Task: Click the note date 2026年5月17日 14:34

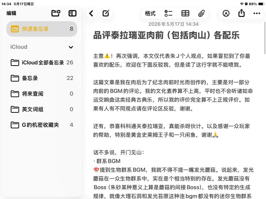Action: click(173, 24)
